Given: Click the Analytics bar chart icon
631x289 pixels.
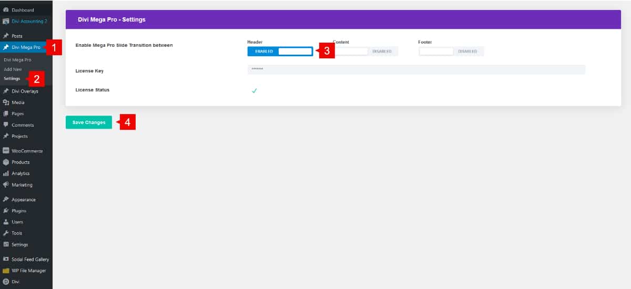Looking at the screenshot, I should coord(6,173).
